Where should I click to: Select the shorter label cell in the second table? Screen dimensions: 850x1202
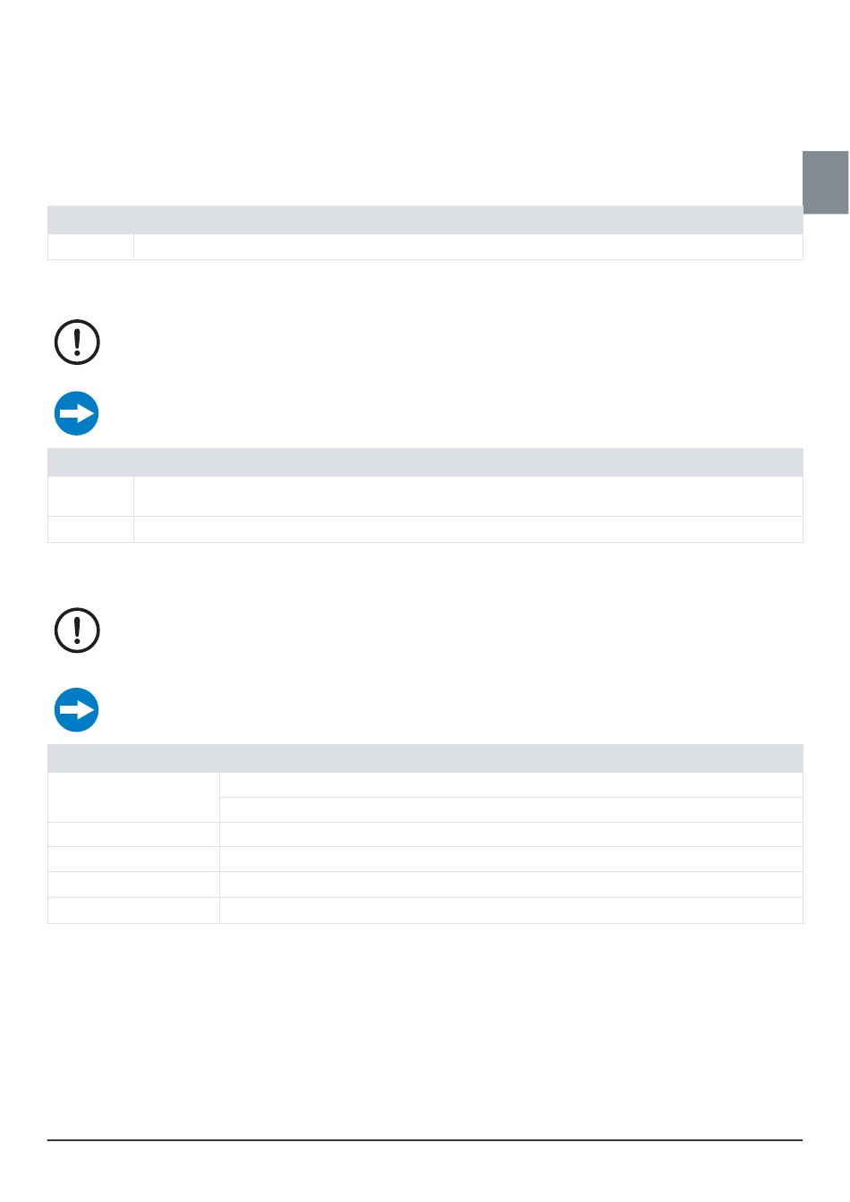tap(90, 529)
